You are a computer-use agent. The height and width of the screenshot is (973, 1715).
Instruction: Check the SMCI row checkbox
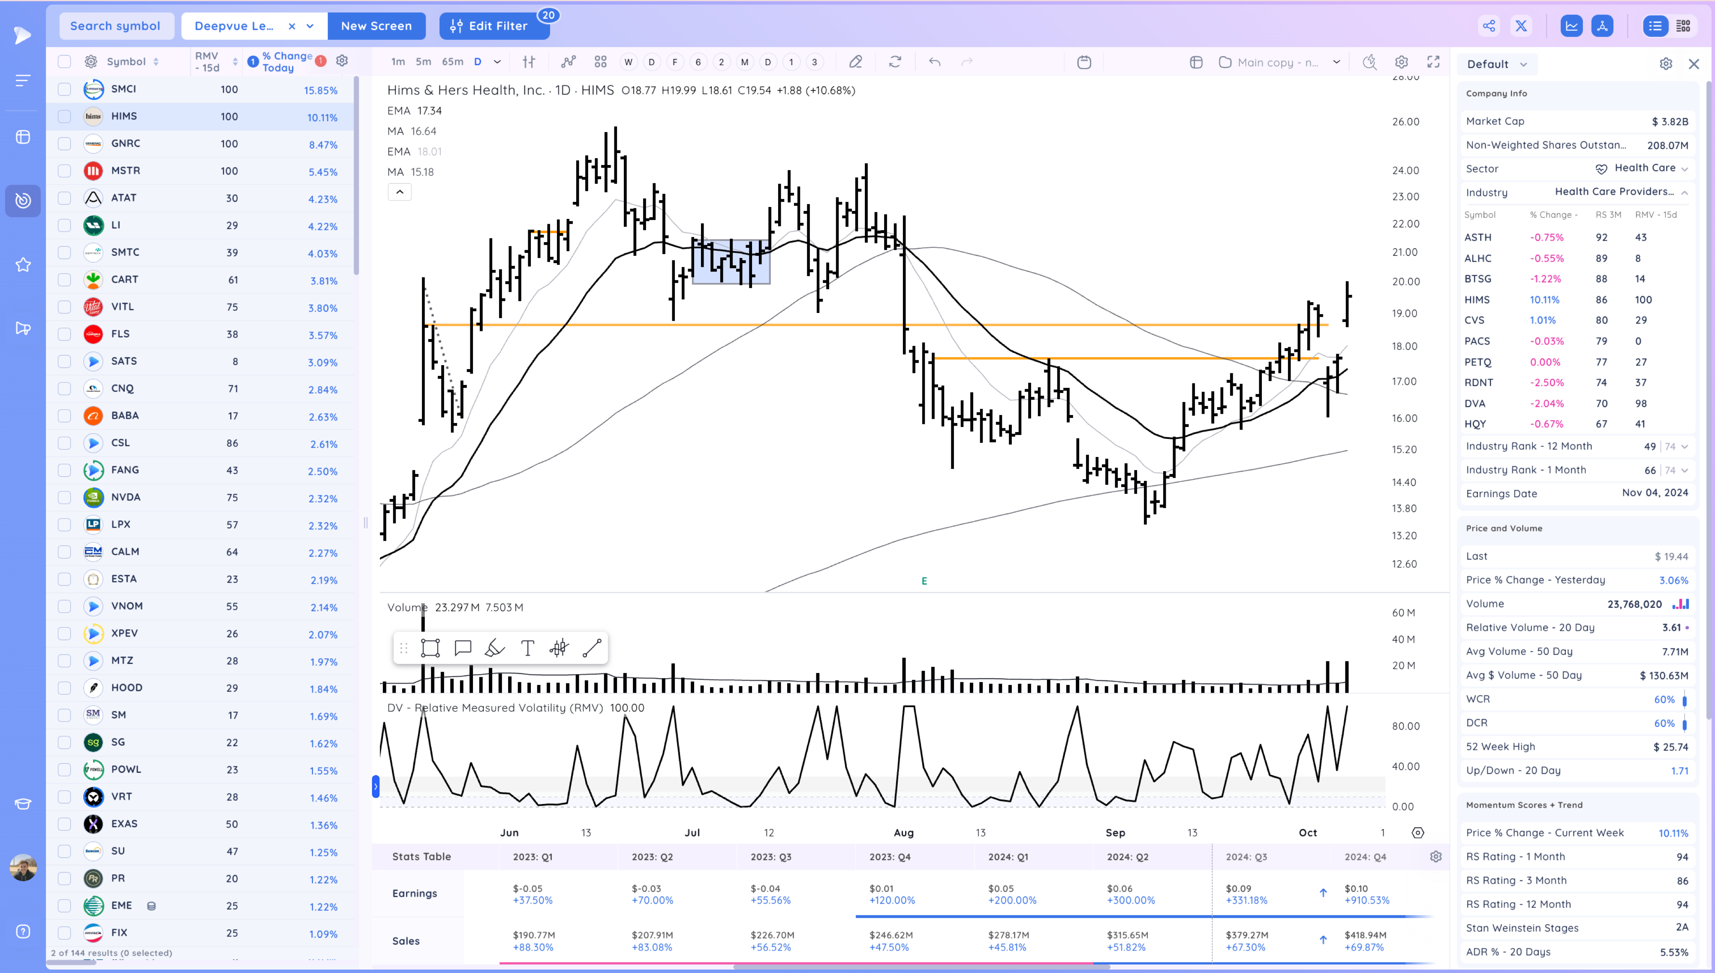tap(64, 89)
